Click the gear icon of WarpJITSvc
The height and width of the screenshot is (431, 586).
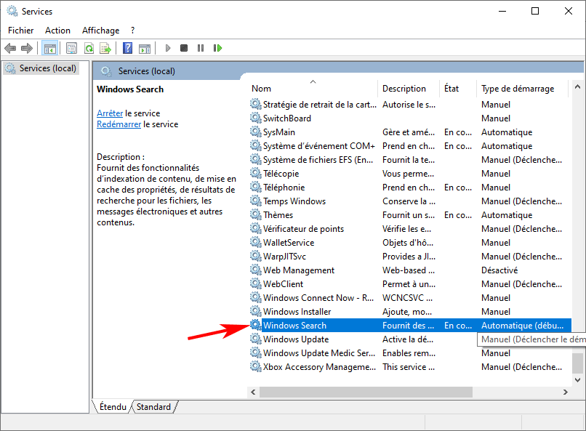pos(256,257)
